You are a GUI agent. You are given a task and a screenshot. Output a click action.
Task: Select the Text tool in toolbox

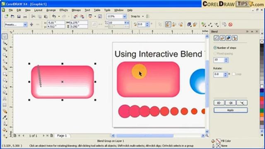[5, 99]
